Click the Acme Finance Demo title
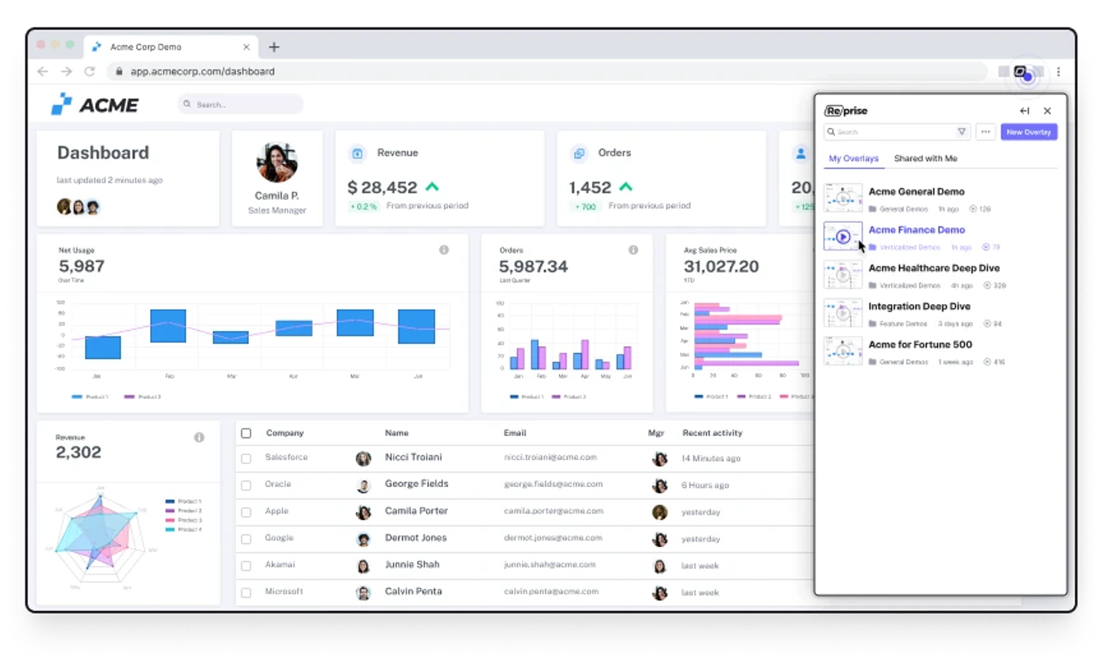This screenshot has height=664, width=1103. [916, 230]
